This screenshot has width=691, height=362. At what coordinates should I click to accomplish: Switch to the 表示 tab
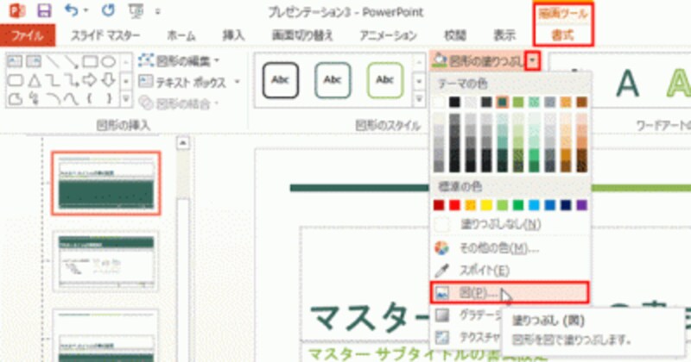pos(504,35)
